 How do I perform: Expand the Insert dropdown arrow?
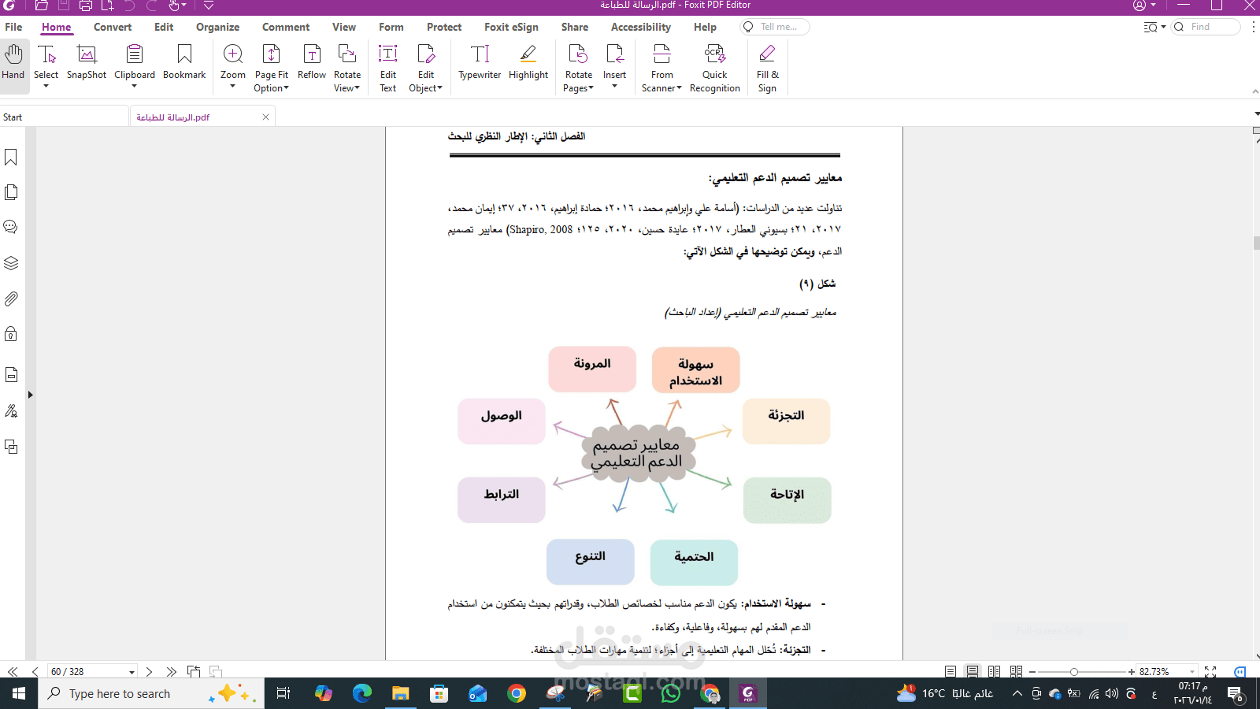point(615,86)
